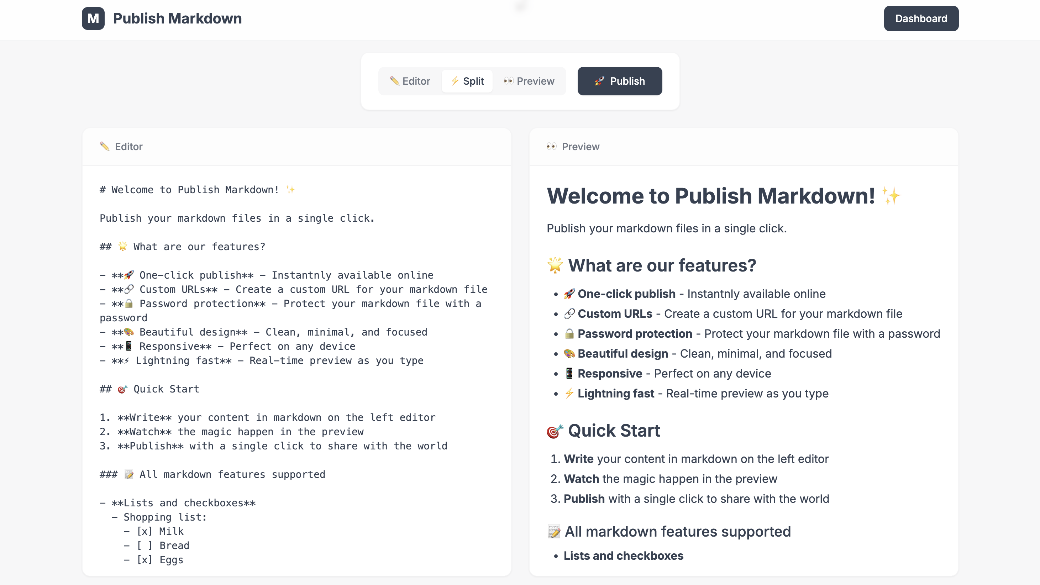Switch to Preview view mode
The width and height of the screenshot is (1040, 585).
(529, 81)
